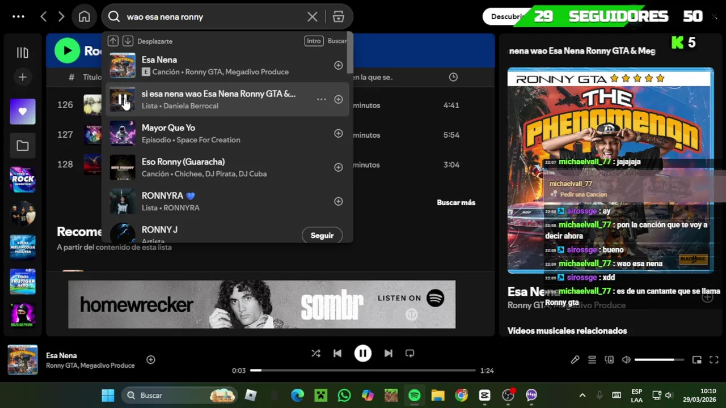Play the playlist with the green play button
726x408 pixels.
(x=67, y=51)
